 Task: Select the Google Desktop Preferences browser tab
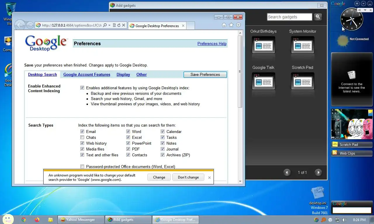(x=157, y=26)
